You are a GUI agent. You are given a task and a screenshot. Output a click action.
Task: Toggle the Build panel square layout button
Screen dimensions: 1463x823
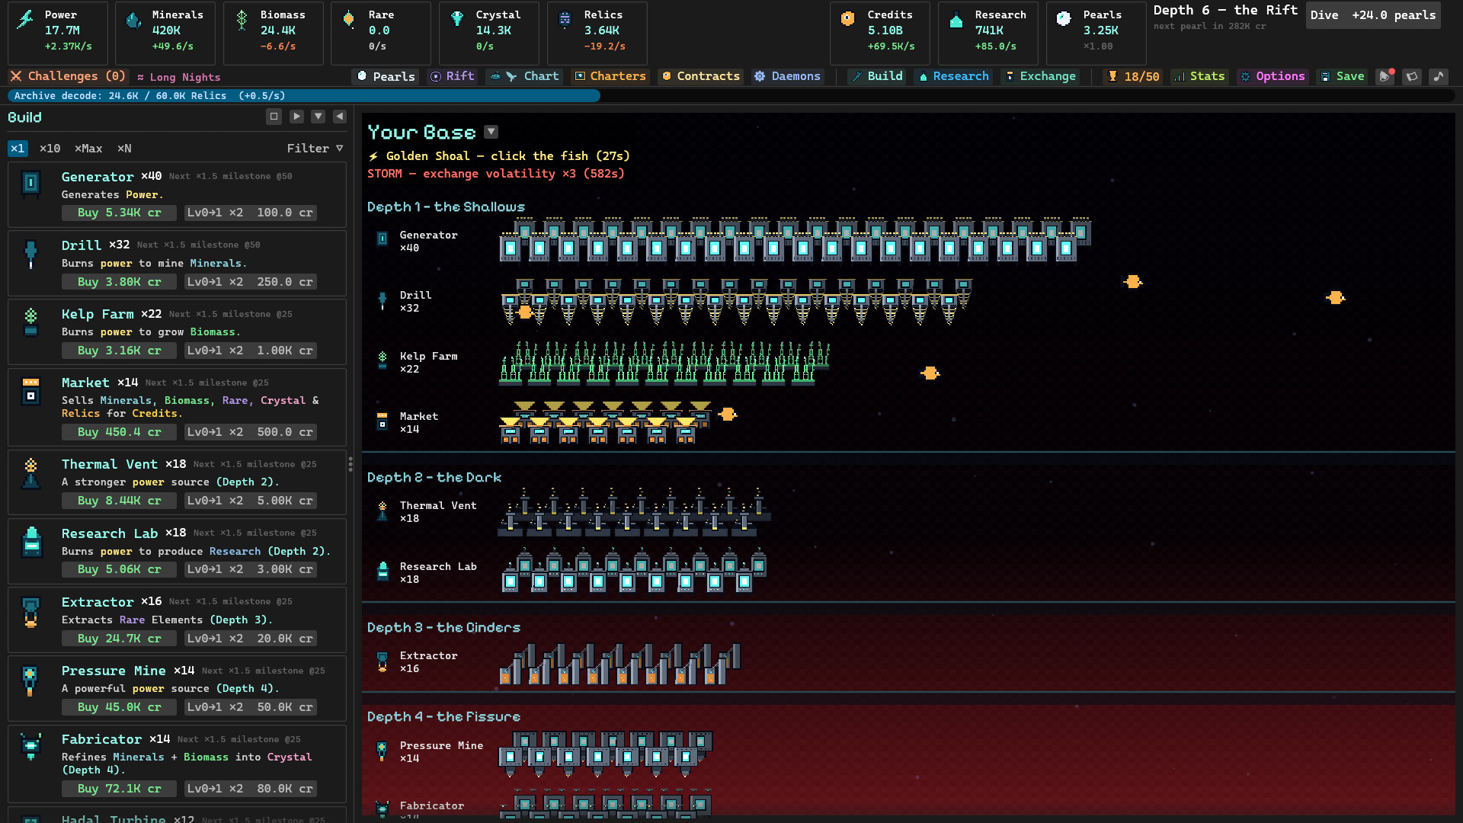[x=274, y=117]
